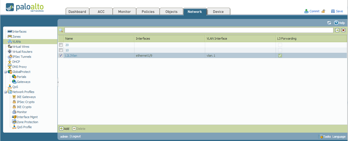This screenshot has height=141, width=348.
Task: Switch to the Dashboard tab
Action: tap(77, 11)
